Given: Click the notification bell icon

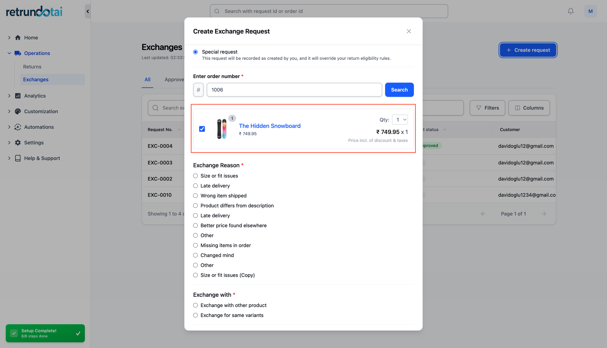Looking at the screenshot, I should pos(571,11).
